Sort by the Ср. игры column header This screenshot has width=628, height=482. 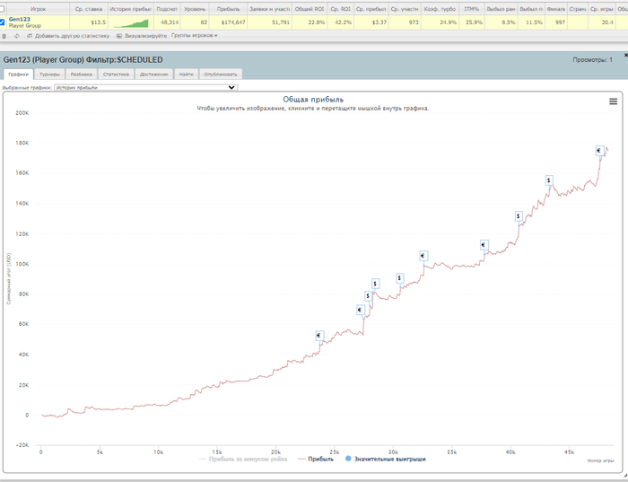click(x=602, y=9)
